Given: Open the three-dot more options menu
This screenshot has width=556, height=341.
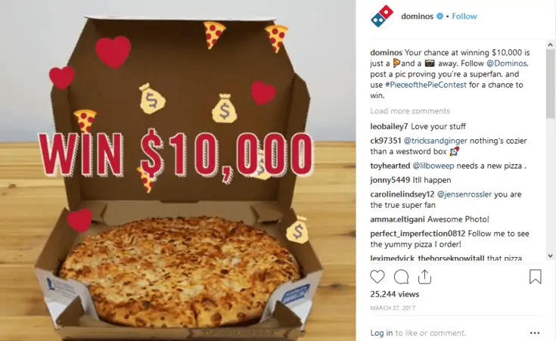Looking at the screenshot, I should 535,333.
